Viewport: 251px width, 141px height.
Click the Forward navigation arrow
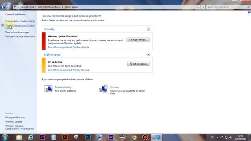8,7
